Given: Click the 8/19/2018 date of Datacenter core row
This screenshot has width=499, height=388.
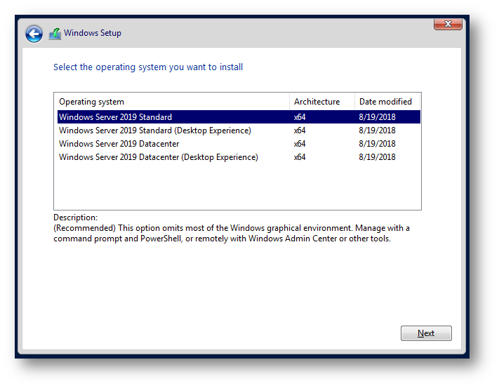Looking at the screenshot, I should 377,144.
